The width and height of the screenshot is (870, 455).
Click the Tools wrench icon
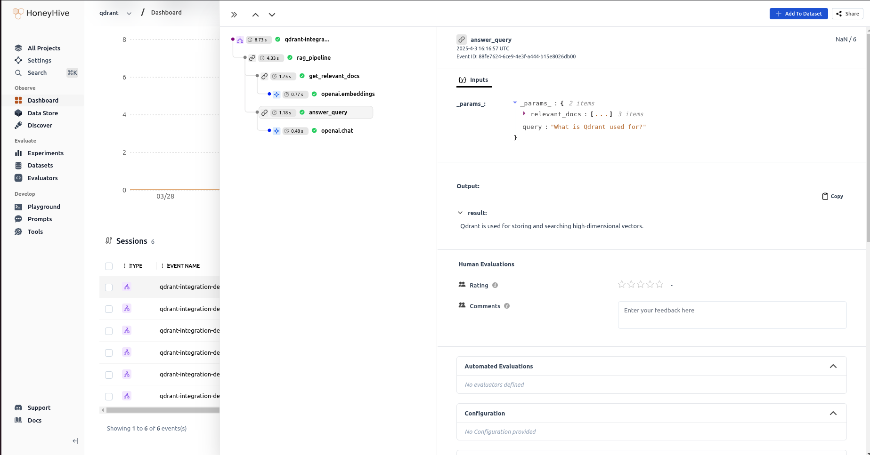18,231
